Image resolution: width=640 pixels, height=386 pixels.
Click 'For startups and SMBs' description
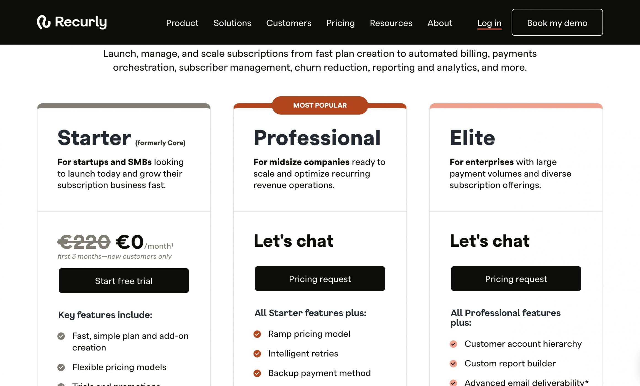(x=121, y=173)
